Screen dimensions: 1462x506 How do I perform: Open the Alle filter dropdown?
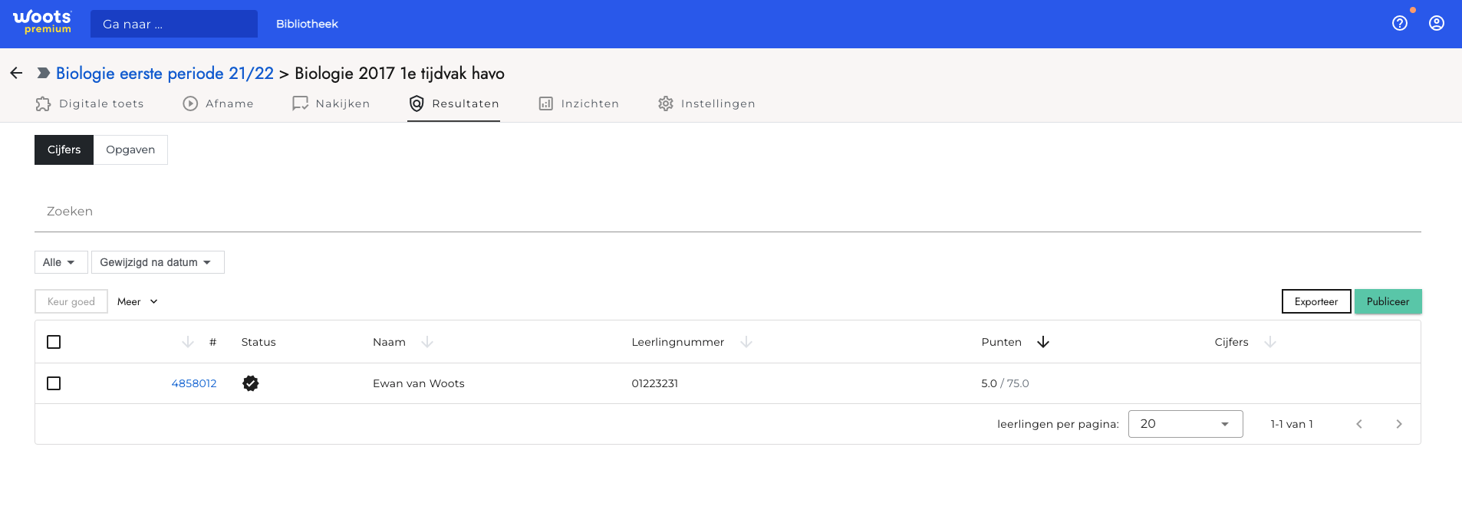(61, 262)
